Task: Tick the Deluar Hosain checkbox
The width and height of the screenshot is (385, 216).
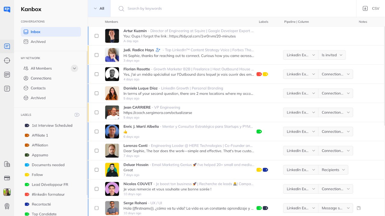Action: (97, 170)
